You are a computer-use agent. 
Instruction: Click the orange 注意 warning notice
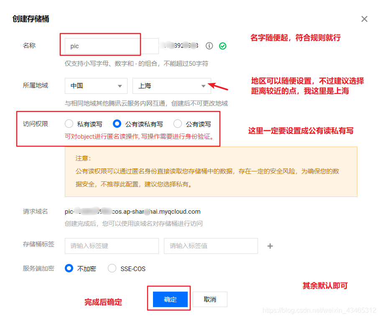pyautogui.click(x=210, y=172)
